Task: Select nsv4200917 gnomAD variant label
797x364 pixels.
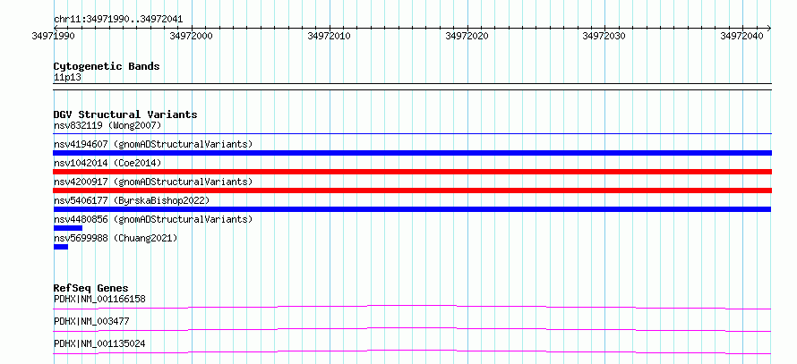Action: coord(153,182)
